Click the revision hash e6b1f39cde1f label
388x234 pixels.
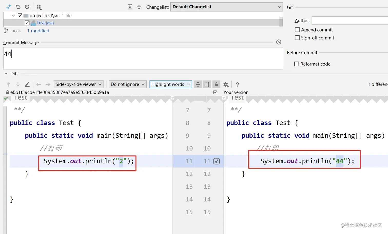[x=60, y=92]
